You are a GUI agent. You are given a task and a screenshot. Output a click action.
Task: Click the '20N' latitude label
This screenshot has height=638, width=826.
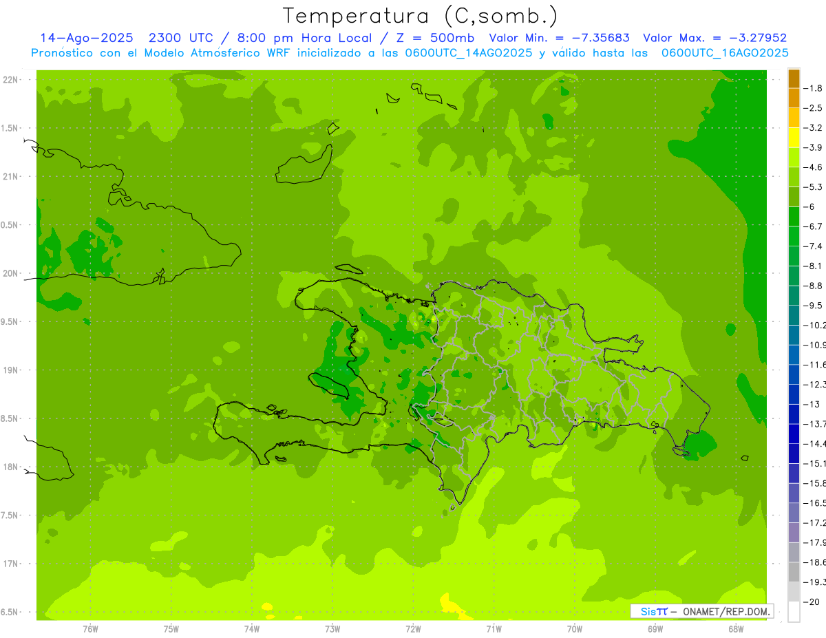11,273
